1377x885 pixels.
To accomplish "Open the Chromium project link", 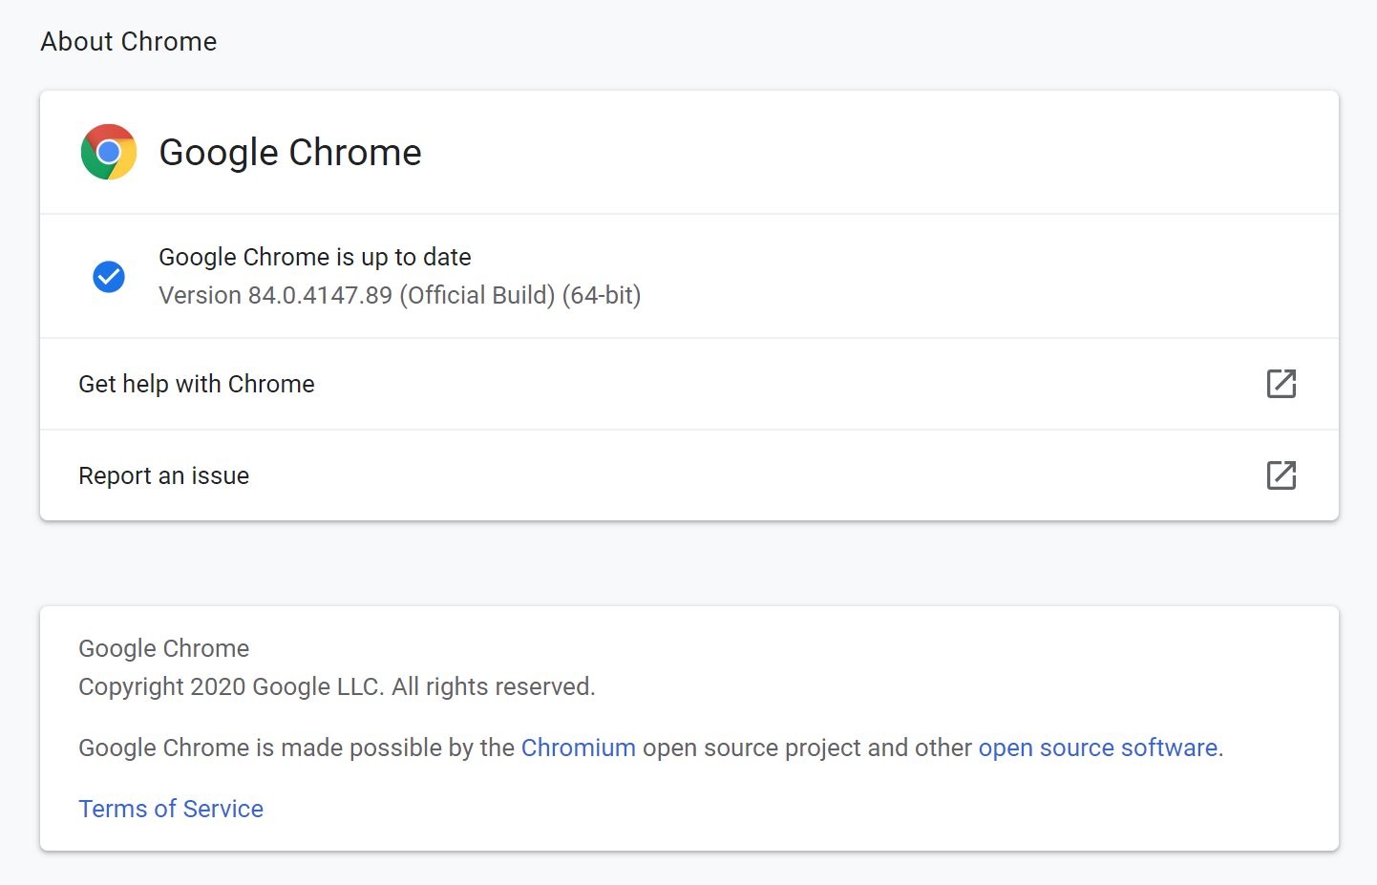I will coord(578,748).
